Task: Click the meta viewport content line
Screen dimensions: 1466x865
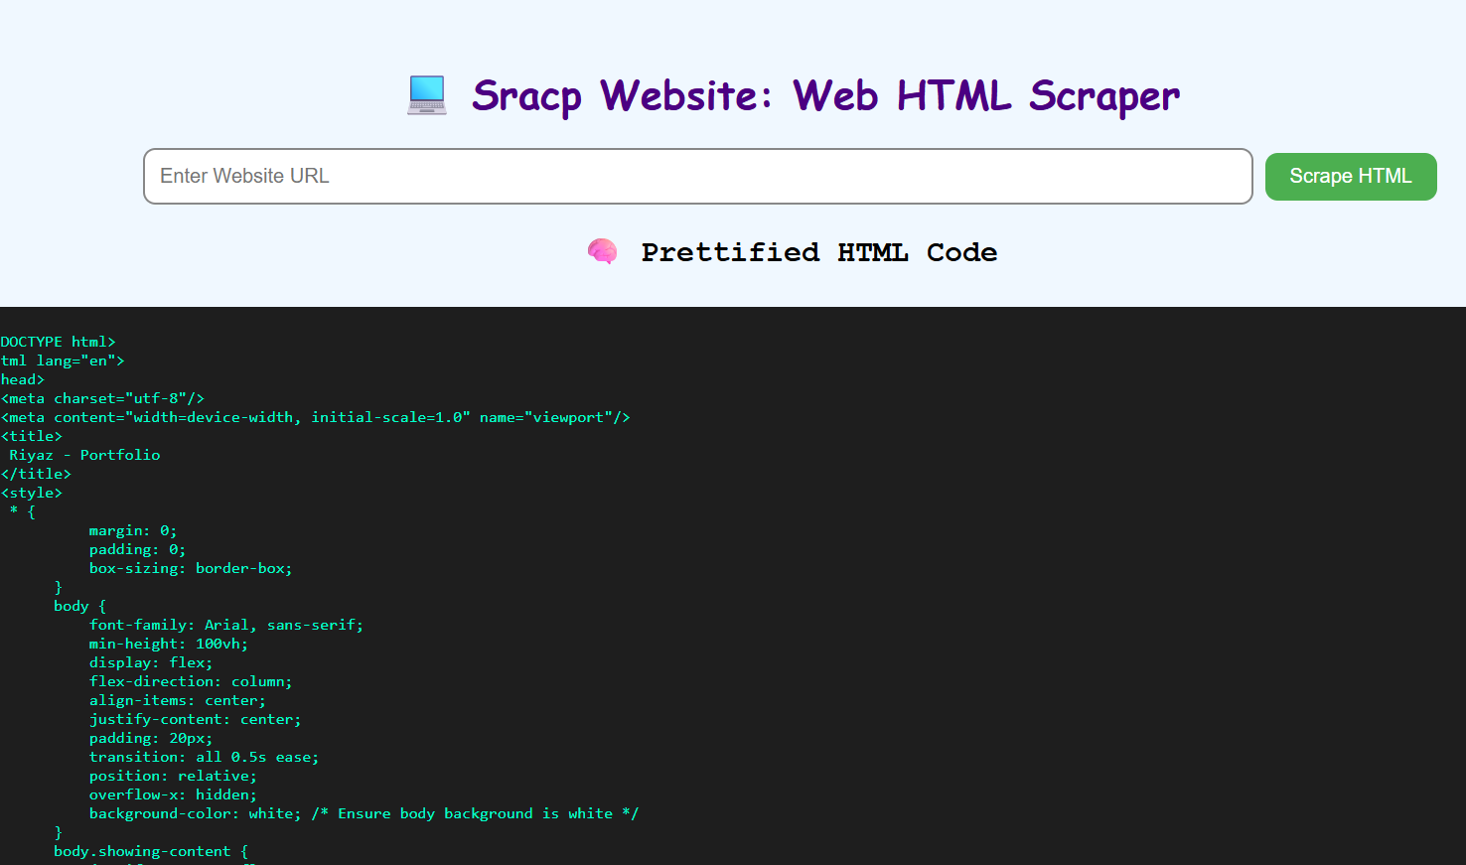Action: click(x=316, y=417)
